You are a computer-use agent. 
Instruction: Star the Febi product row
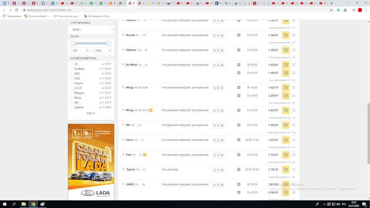(123, 154)
